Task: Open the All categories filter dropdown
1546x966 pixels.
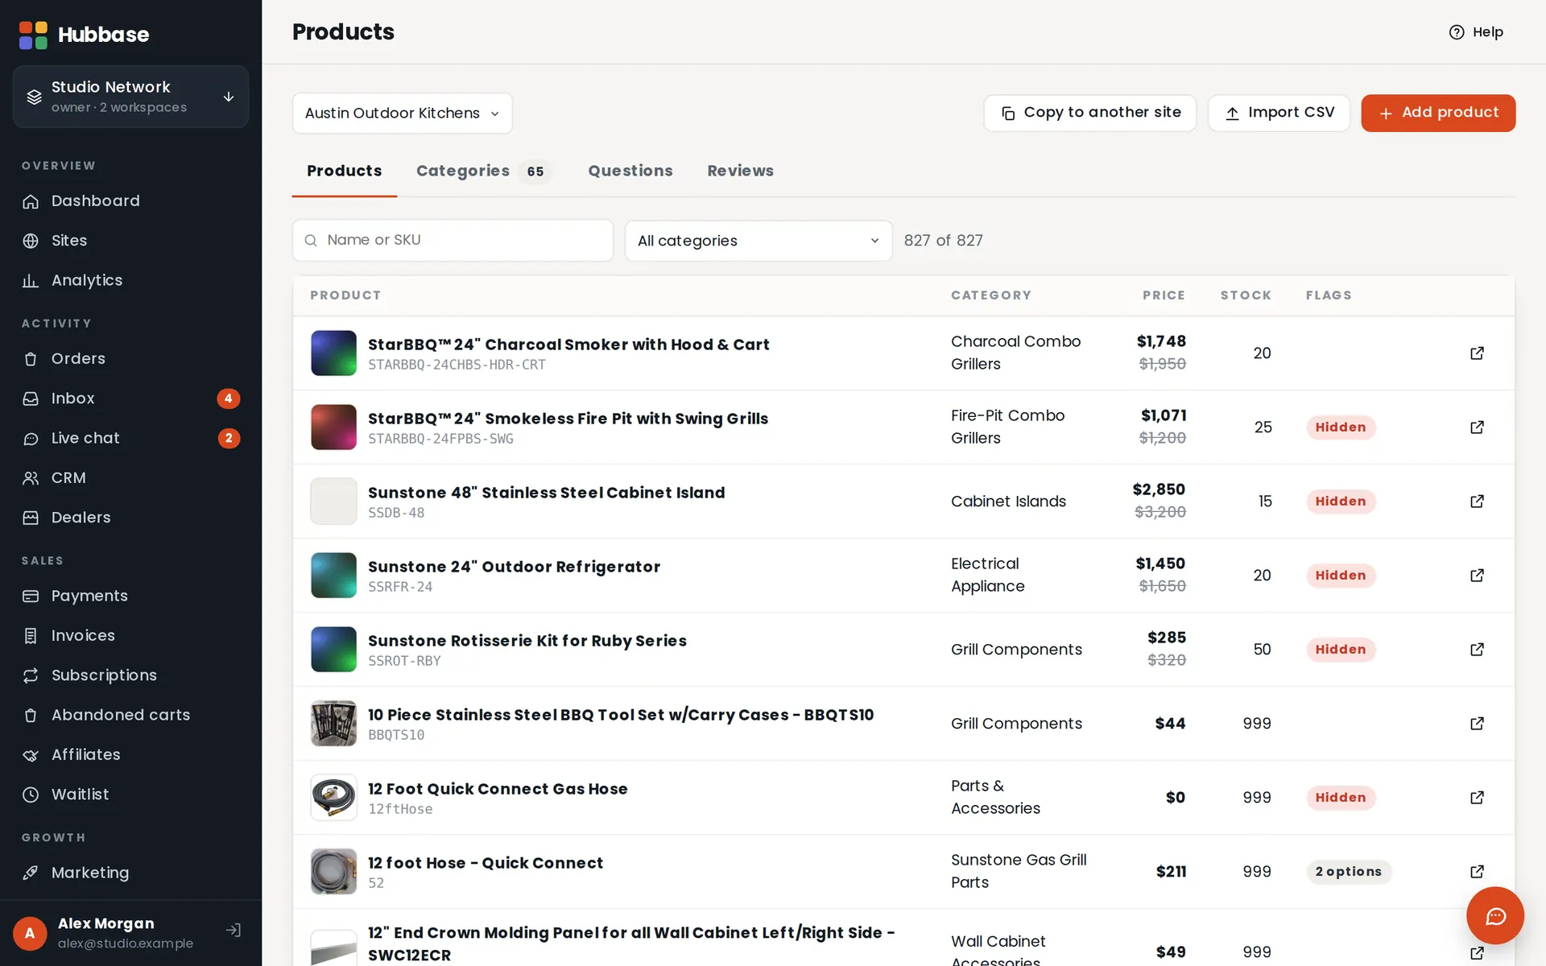Action: (759, 241)
